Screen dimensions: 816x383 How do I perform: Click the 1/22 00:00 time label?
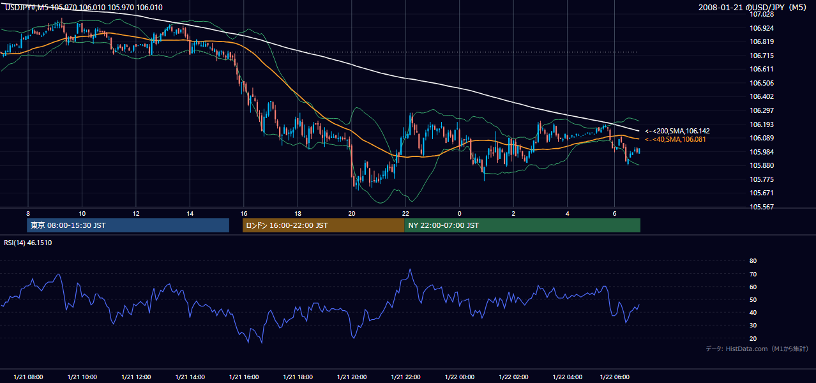coord(460,377)
